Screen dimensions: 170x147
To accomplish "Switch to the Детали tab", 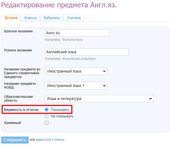I will [x=11, y=18].
